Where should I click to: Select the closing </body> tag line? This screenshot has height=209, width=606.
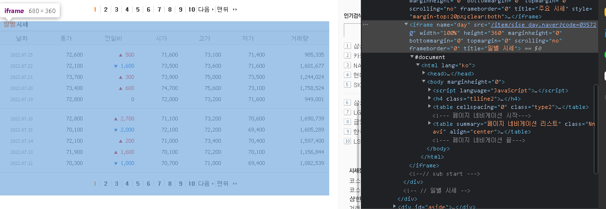[x=438, y=149]
